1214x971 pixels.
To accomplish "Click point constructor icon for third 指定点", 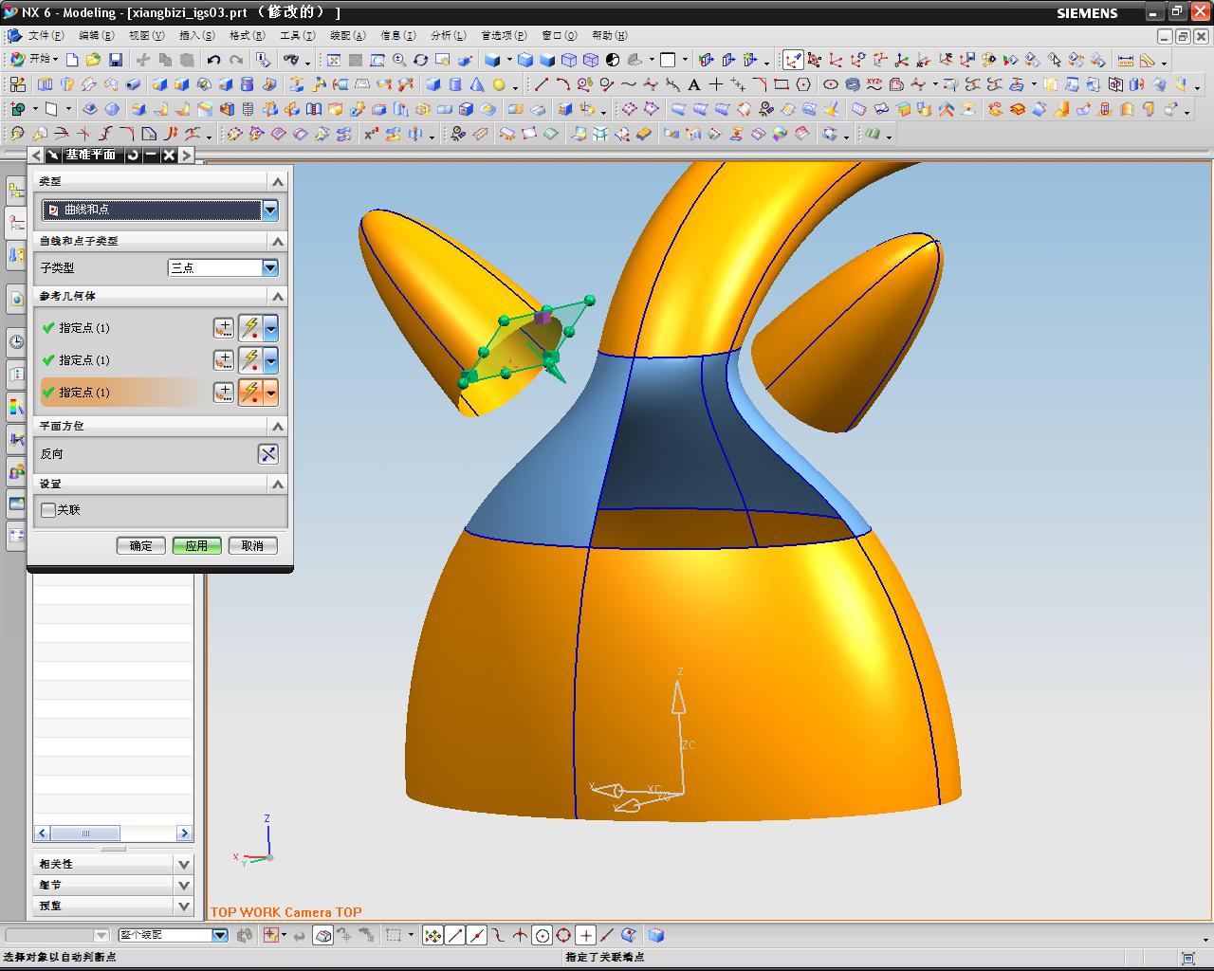I will click(x=223, y=393).
